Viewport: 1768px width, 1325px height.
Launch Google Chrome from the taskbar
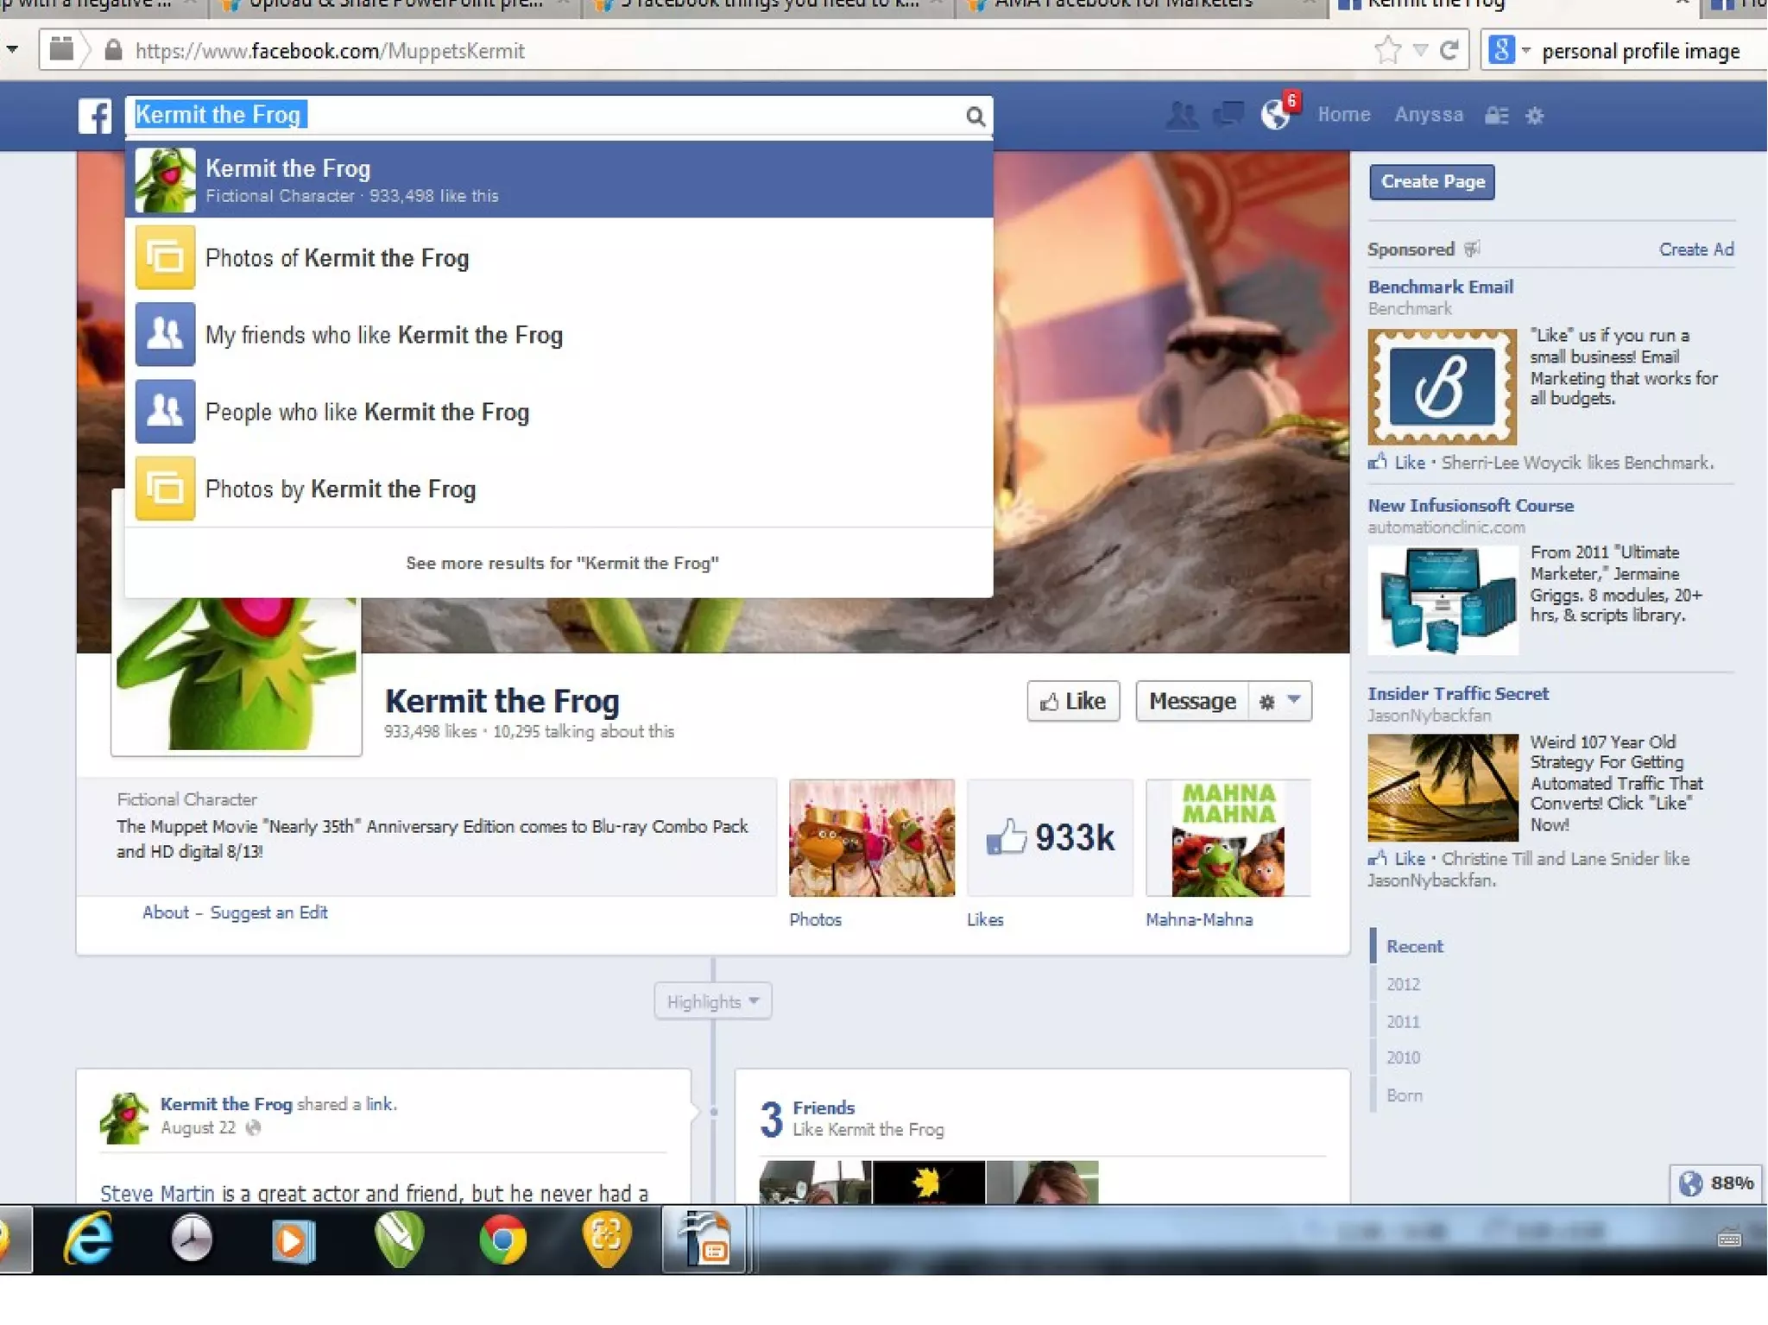click(502, 1240)
